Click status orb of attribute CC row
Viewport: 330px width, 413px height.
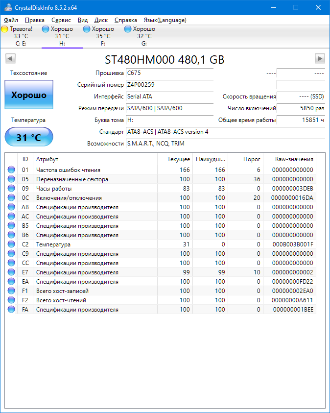[x=11, y=263]
